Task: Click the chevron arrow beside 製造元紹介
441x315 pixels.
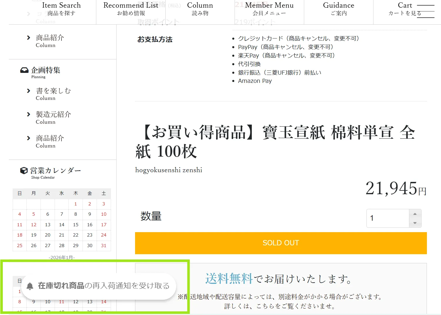Action: [x=28, y=114]
